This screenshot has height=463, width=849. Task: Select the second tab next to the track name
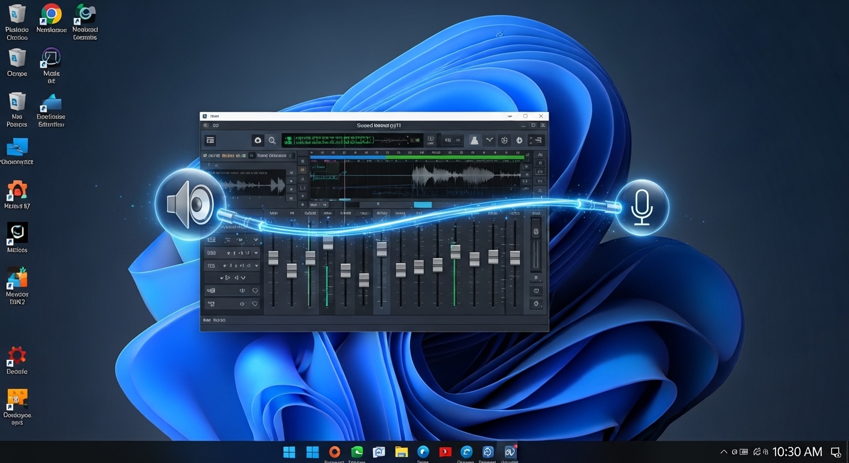pos(271,156)
